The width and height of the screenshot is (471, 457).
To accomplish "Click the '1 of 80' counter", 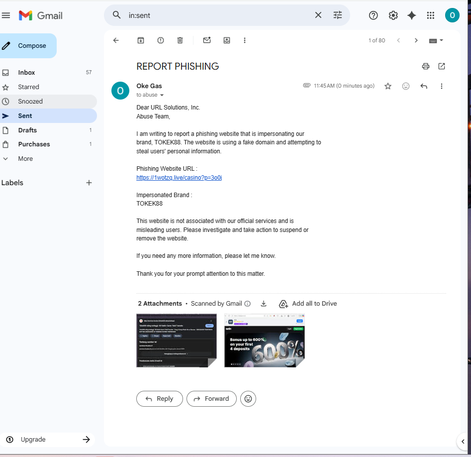I will [377, 41].
